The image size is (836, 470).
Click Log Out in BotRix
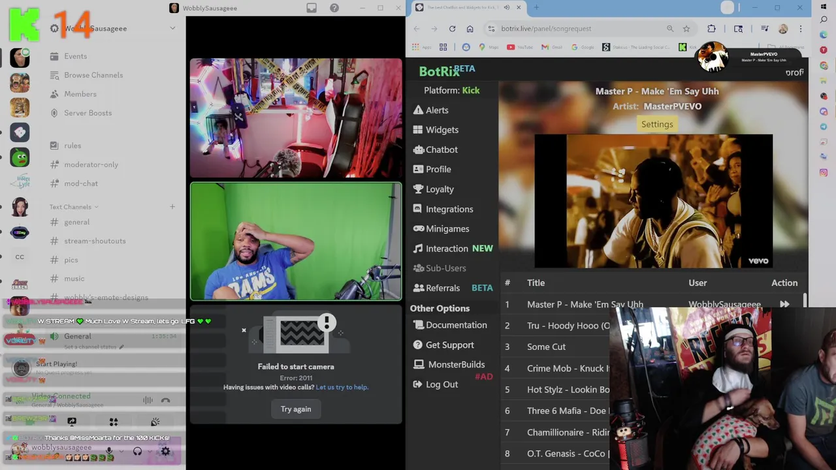(435, 384)
